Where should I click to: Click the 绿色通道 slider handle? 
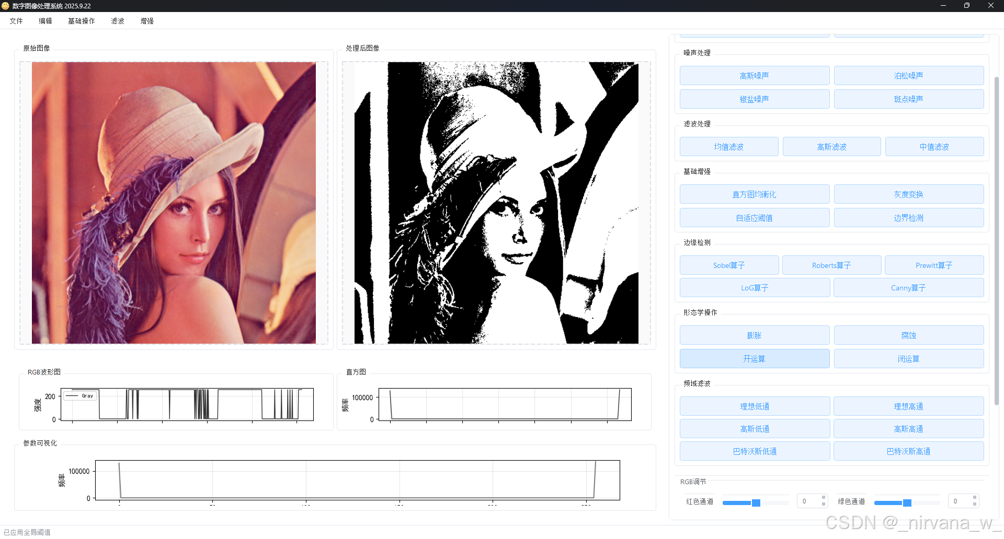click(x=907, y=502)
